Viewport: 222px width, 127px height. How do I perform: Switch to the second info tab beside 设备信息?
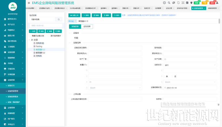(87, 26)
